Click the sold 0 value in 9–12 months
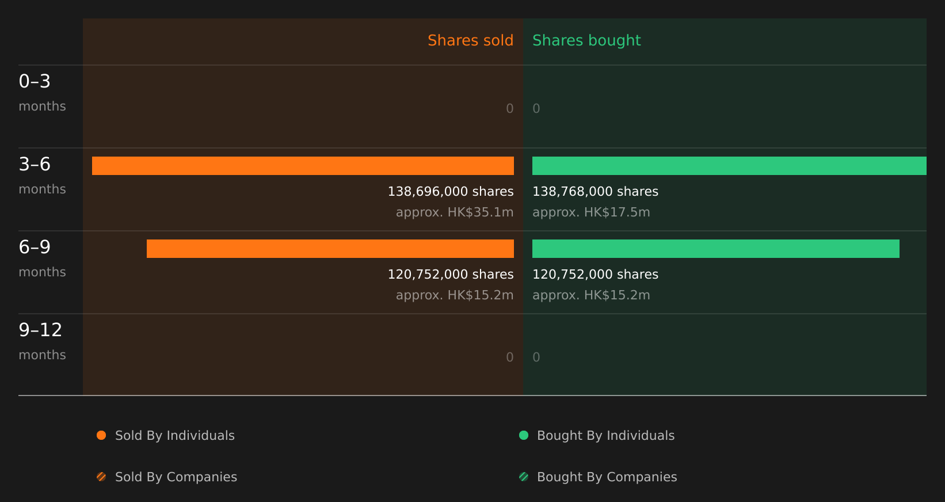Viewport: 945px width, 502px height. pyautogui.click(x=510, y=358)
